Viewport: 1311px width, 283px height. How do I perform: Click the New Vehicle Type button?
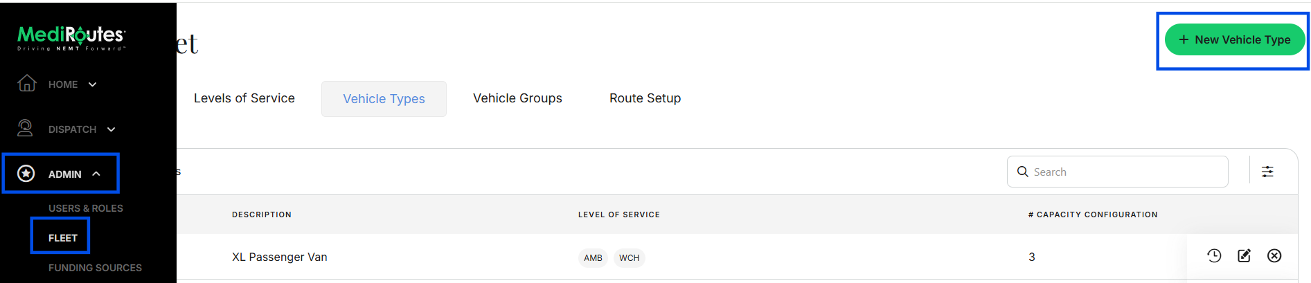(x=1235, y=40)
